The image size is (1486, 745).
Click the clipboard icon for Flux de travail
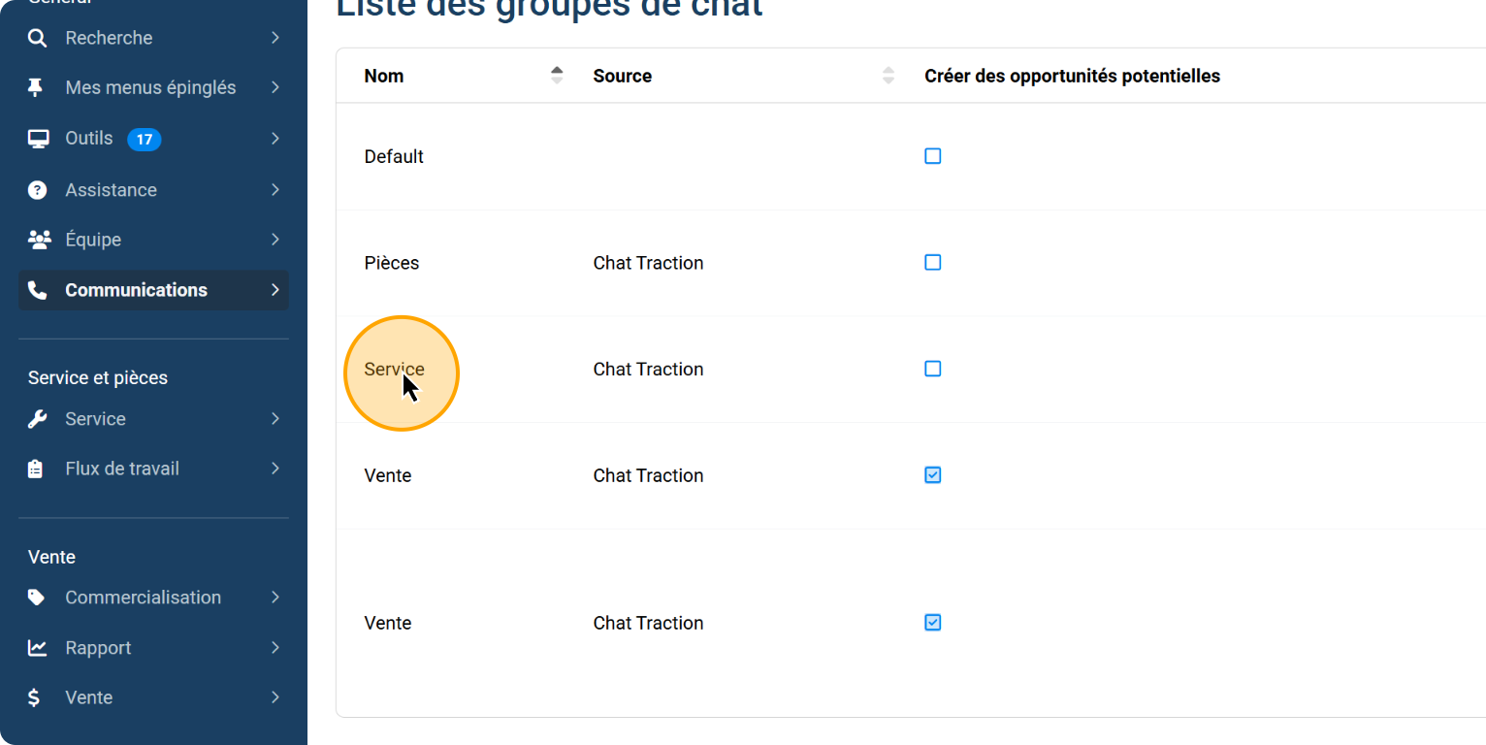[x=36, y=469]
